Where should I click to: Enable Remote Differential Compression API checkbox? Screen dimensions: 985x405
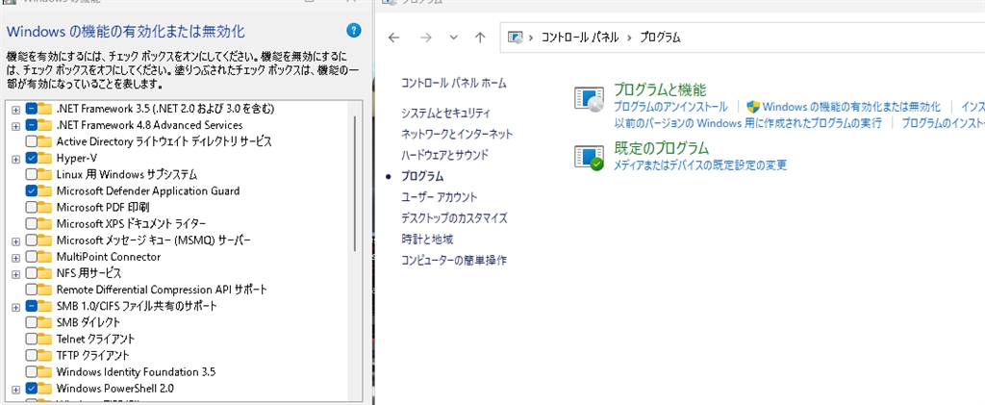(31, 291)
